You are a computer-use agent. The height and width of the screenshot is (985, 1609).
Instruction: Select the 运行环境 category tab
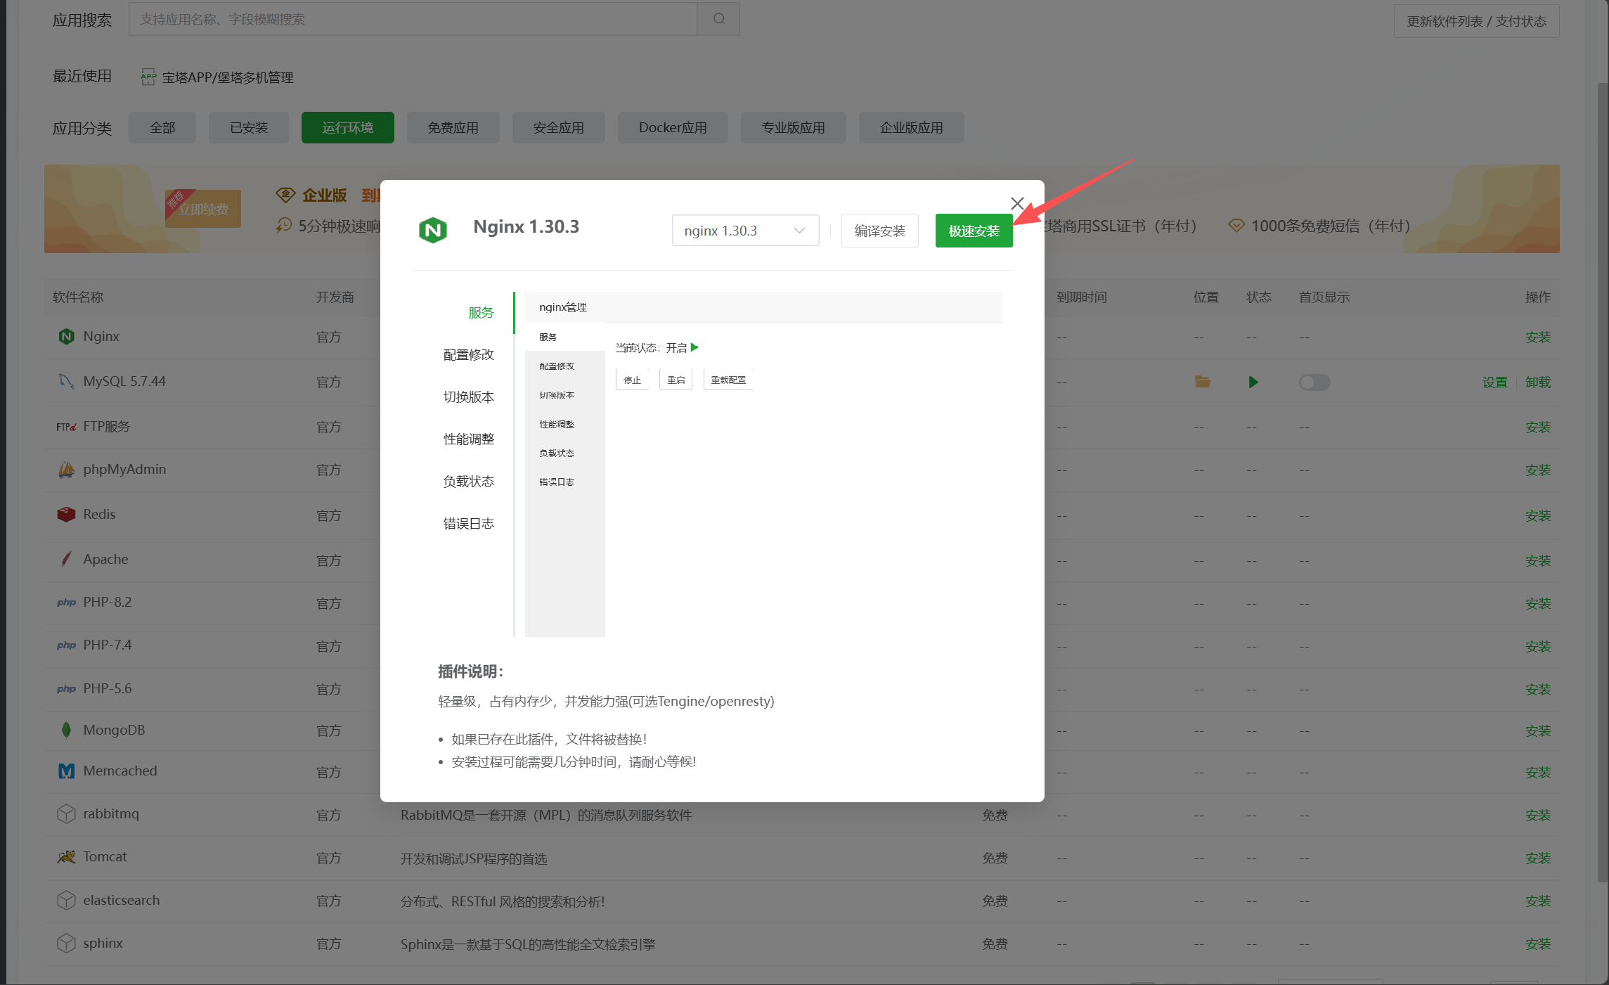(348, 127)
